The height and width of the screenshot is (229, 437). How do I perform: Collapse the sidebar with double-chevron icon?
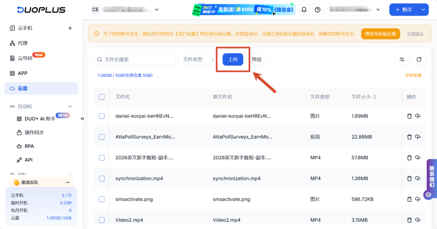(82, 119)
